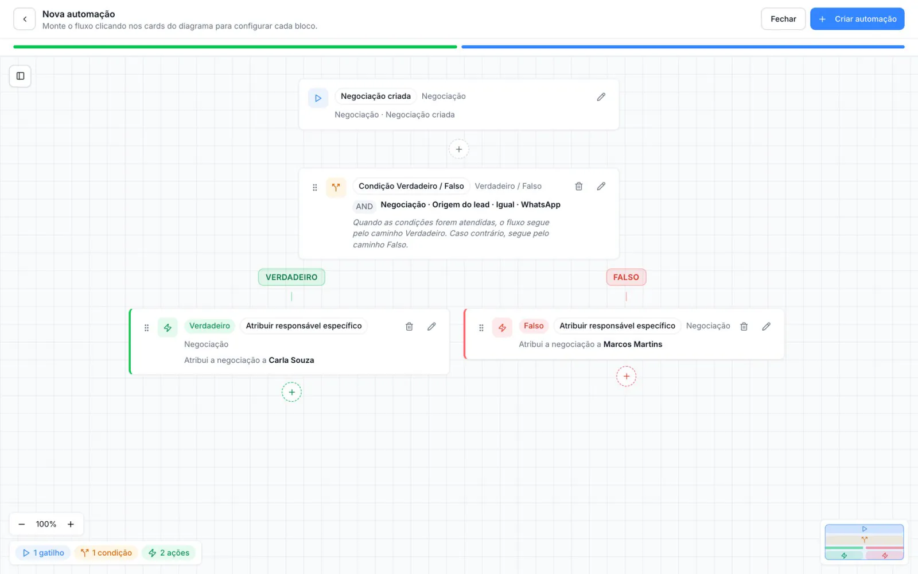Click the 100% zoom level value
The image size is (918, 574).
click(x=46, y=524)
